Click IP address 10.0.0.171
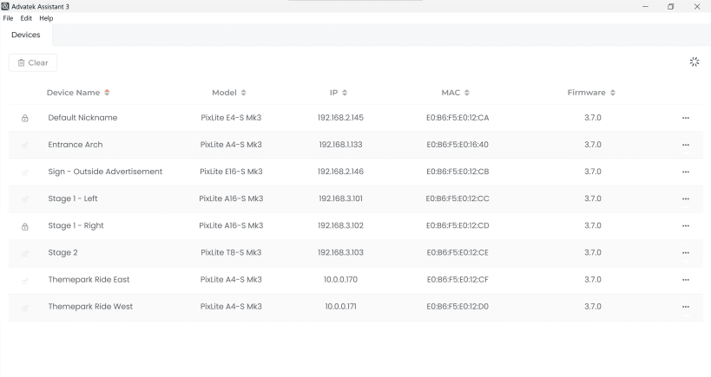 point(340,307)
